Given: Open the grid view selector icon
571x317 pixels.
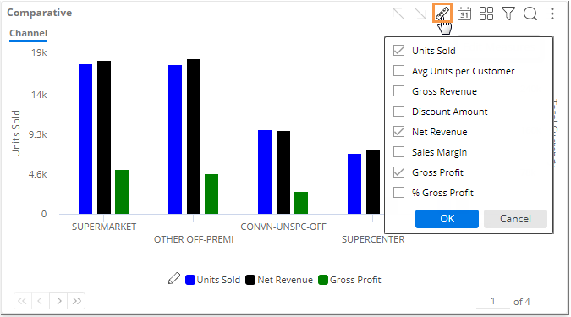Looking at the screenshot, I should [486, 14].
